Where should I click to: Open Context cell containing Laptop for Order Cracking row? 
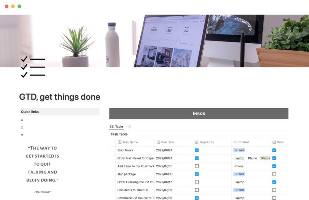(x=239, y=182)
